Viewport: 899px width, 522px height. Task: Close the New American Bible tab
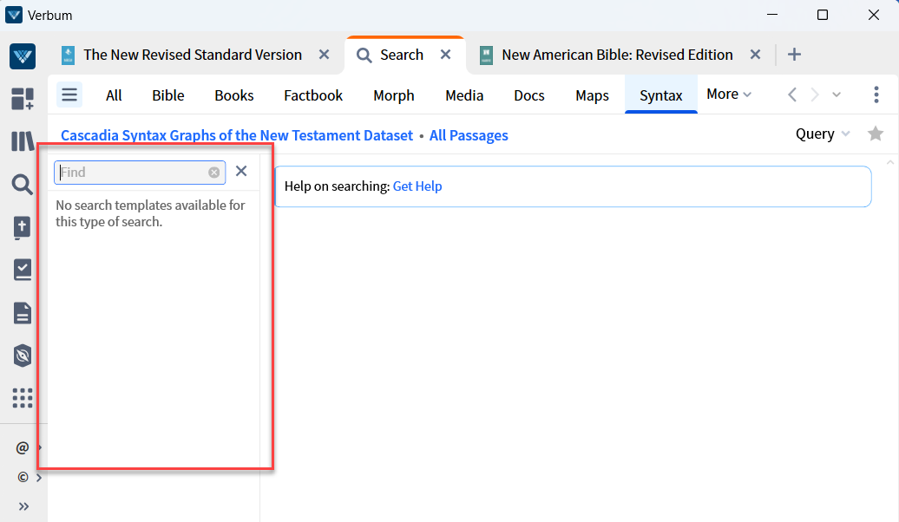pyautogui.click(x=755, y=55)
